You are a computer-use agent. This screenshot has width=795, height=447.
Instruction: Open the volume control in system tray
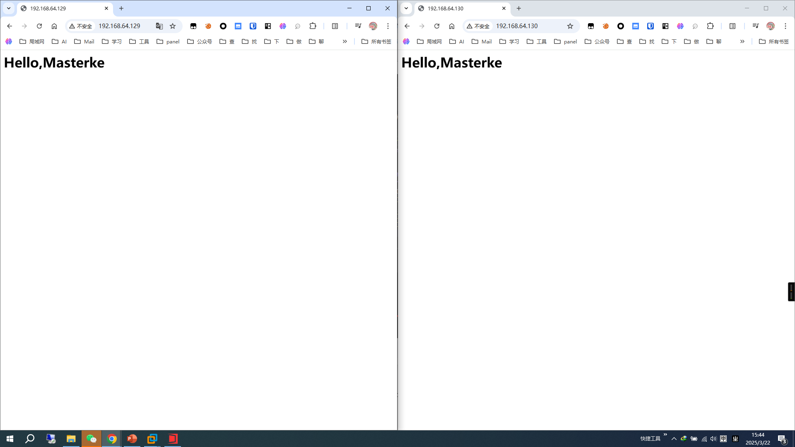tap(713, 439)
